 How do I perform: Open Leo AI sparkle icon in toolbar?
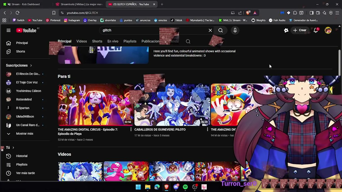(x=324, y=13)
